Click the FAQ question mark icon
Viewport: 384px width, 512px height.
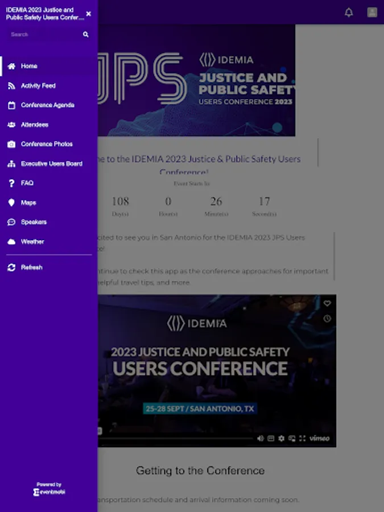(x=11, y=183)
